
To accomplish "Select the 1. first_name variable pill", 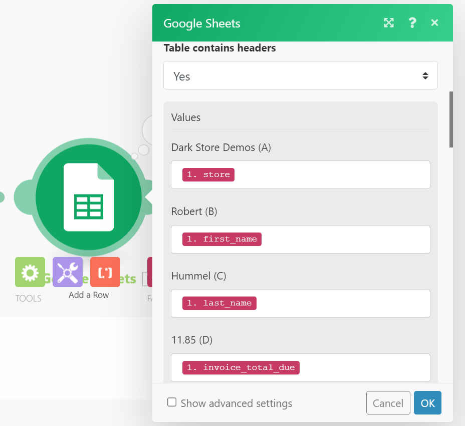I will coord(222,239).
